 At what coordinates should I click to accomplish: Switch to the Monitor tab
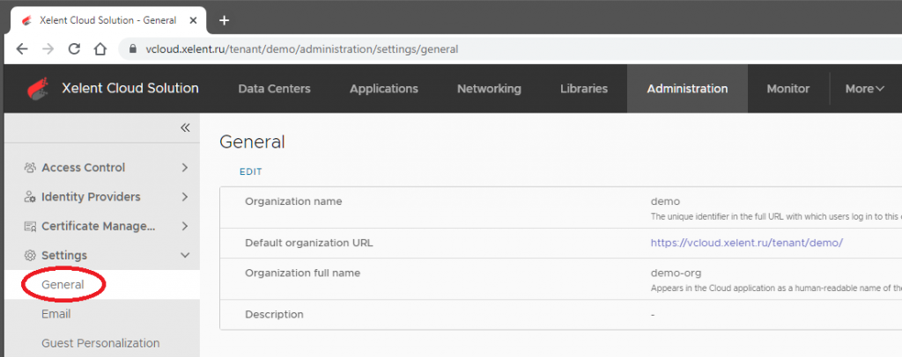(788, 89)
